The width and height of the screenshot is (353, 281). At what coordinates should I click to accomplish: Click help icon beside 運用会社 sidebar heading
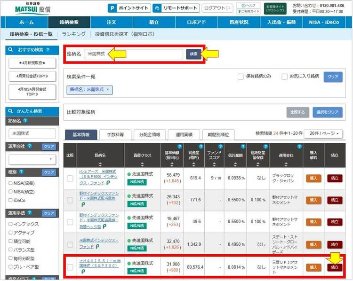pyautogui.click(x=29, y=146)
